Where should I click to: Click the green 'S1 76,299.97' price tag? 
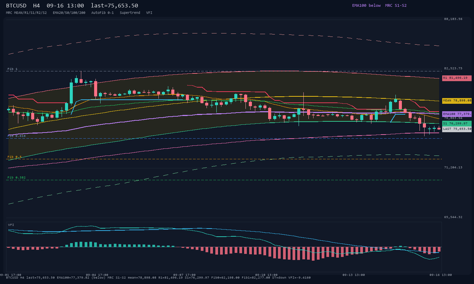click(457, 124)
